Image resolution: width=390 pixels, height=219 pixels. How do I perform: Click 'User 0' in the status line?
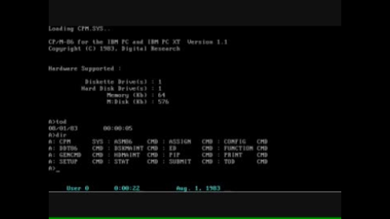click(78, 188)
